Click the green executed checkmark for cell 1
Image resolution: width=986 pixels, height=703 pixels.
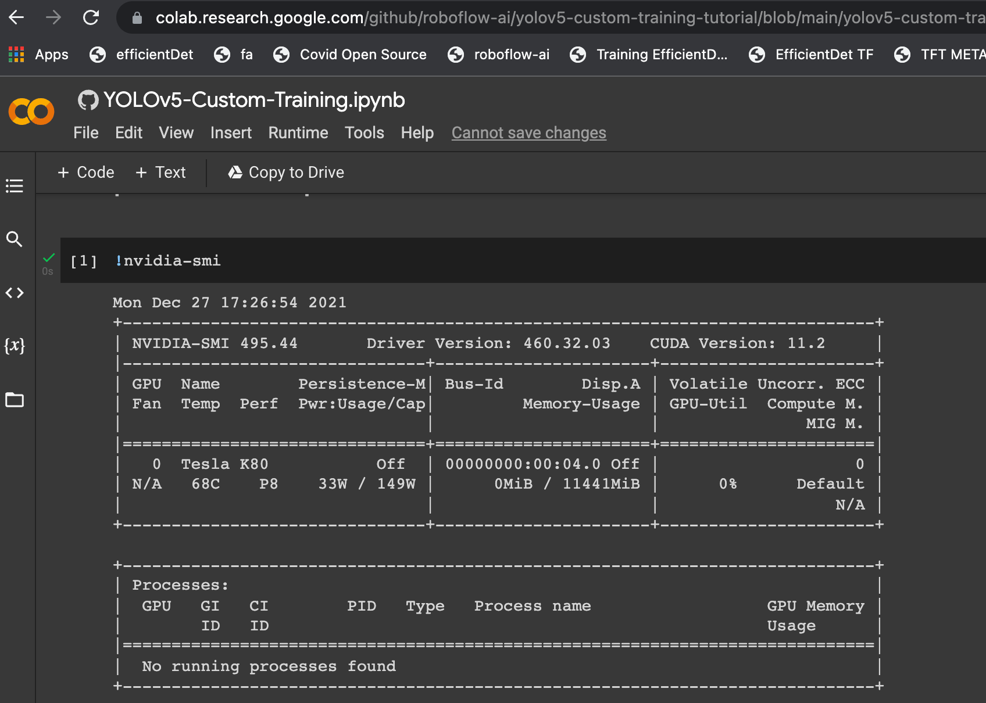pyautogui.click(x=49, y=257)
